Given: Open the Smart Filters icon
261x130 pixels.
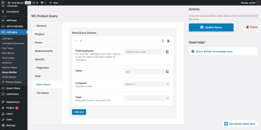Looking at the screenshot, I should (x=3, y=88).
